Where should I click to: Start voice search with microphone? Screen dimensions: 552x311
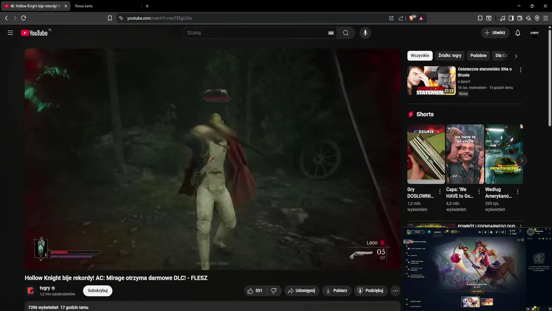coord(365,33)
